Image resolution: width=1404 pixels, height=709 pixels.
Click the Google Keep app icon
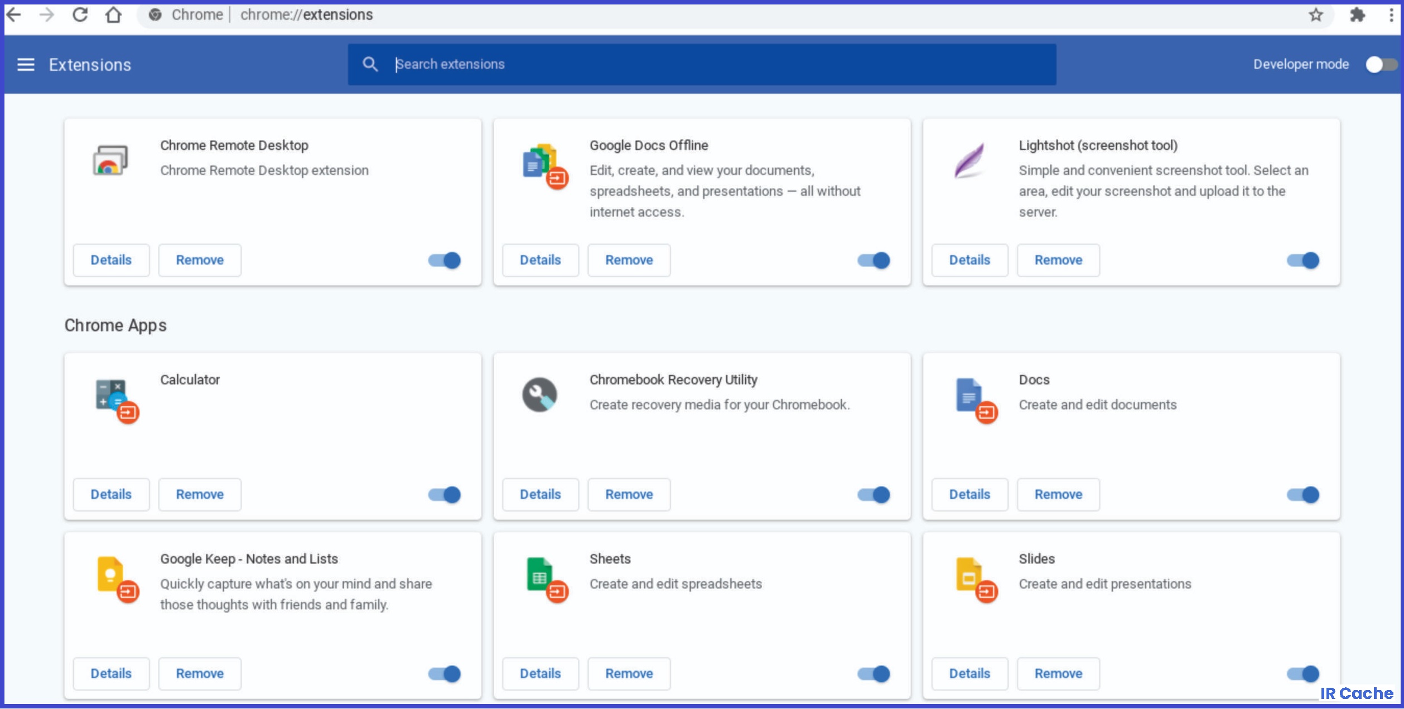pos(118,580)
